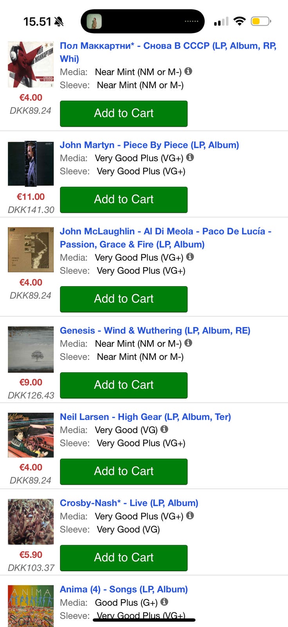
Task: Add Crosby-Nash Live to cart
Action: (x=124, y=557)
